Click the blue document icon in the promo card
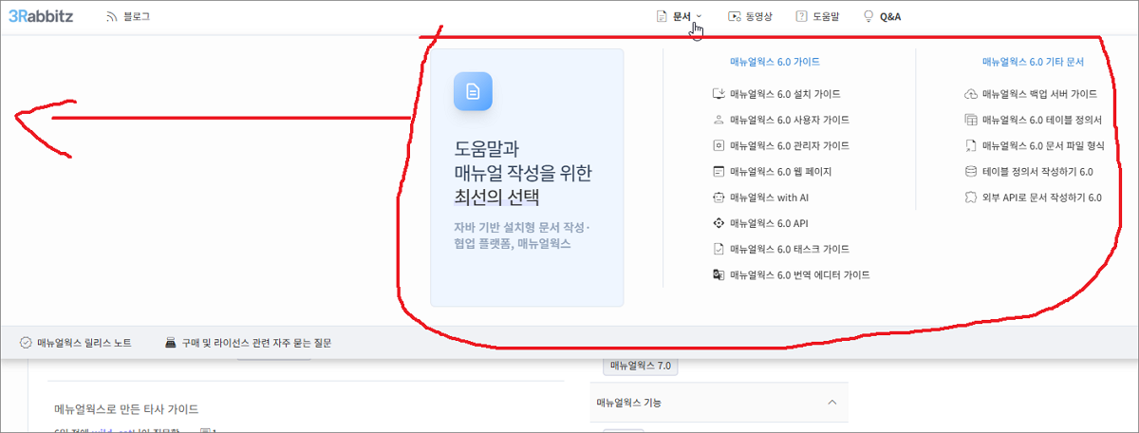 [473, 91]
